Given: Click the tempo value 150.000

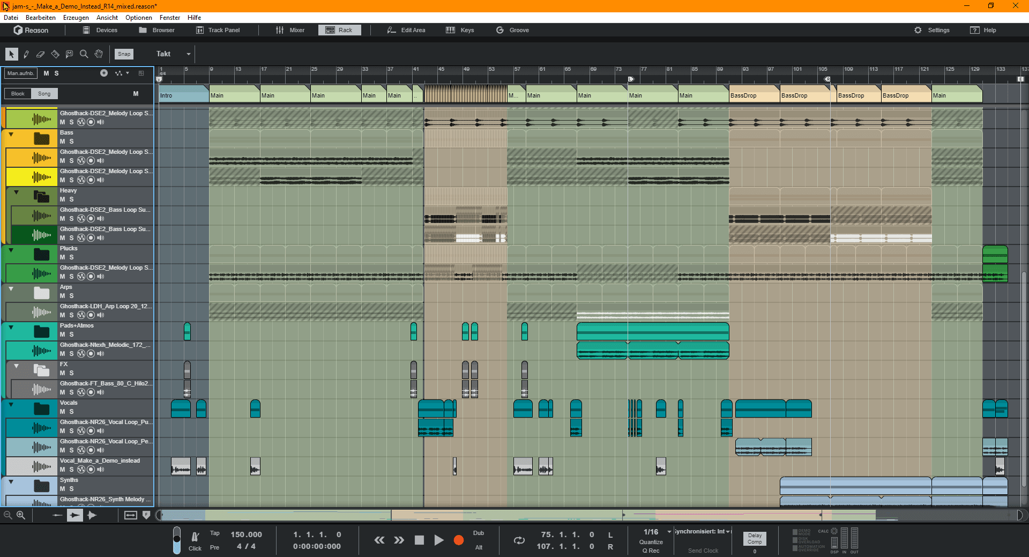Looking at the screenshot, I should (x=246, y=534).
